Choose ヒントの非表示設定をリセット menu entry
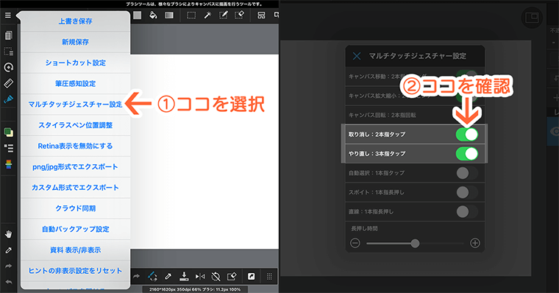The width and height of the screenshot is (559, 293). (75, 270)
